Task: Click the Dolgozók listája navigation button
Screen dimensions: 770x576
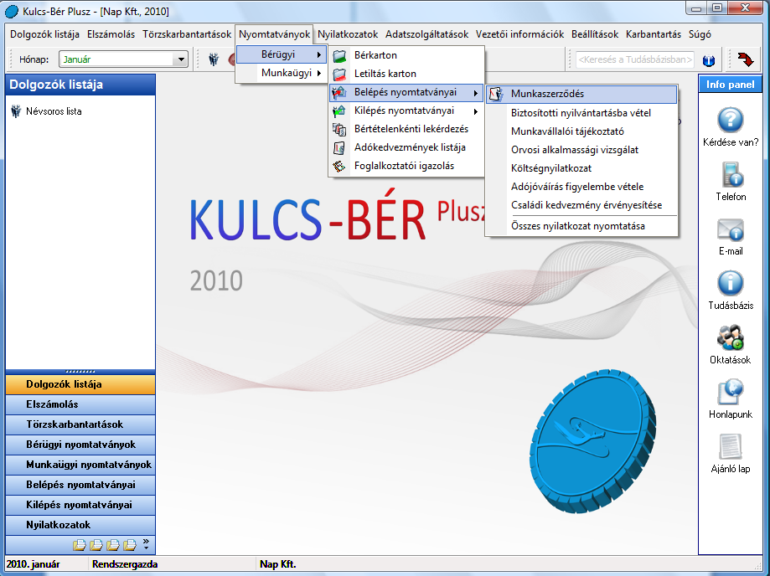Action: coord(80,384)
